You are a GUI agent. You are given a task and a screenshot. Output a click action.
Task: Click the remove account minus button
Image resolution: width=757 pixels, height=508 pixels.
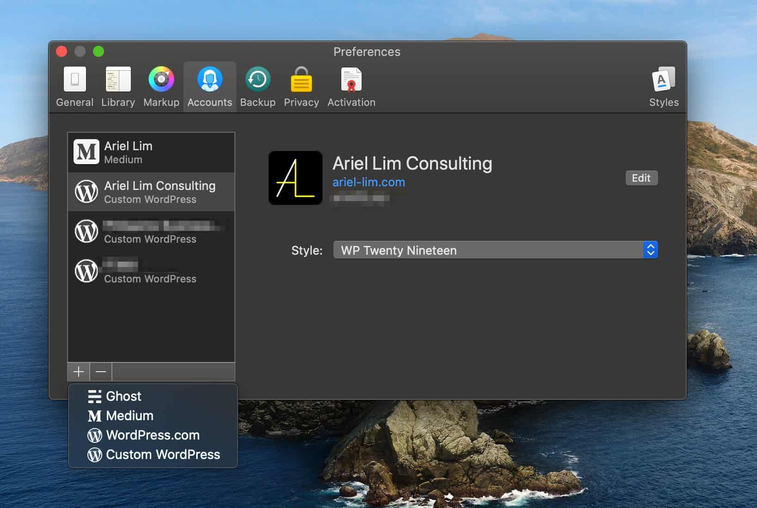[x=101, y=372]
